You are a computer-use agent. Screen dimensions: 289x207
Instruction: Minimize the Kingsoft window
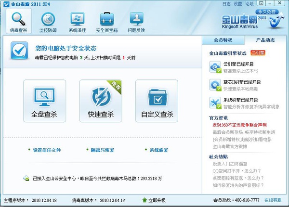pyautogui.click(x=270, y=3)
